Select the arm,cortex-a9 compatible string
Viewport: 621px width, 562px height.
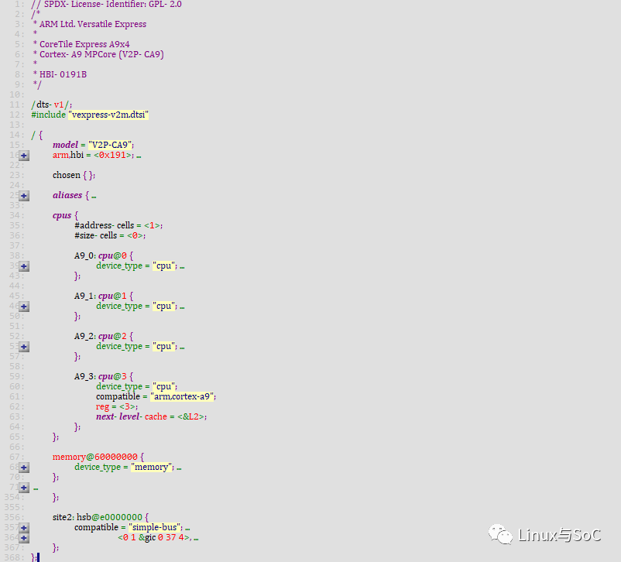184,396
